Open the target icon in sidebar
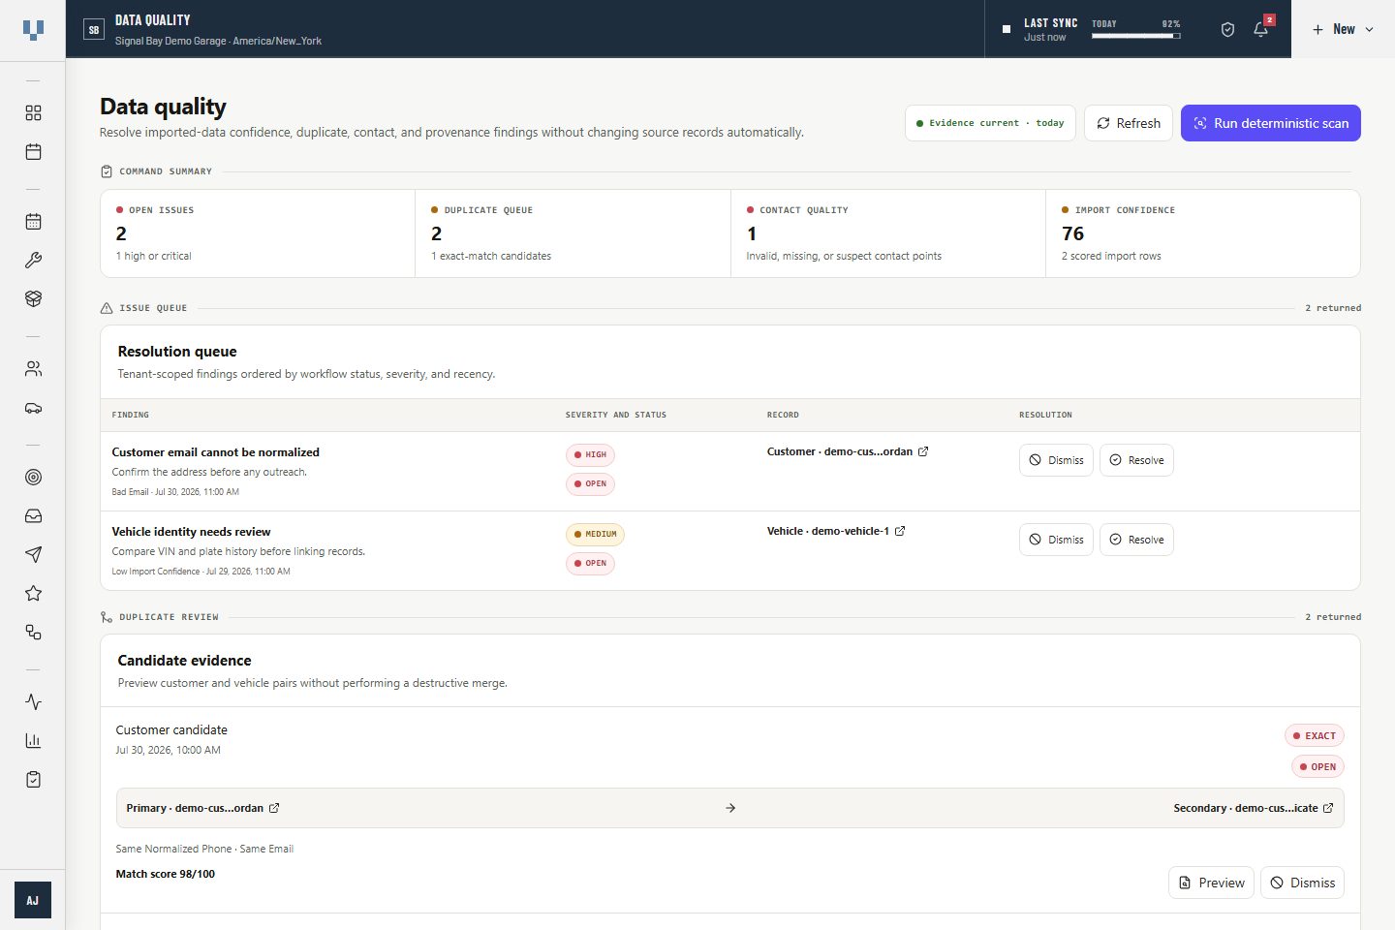 [33, 478]
